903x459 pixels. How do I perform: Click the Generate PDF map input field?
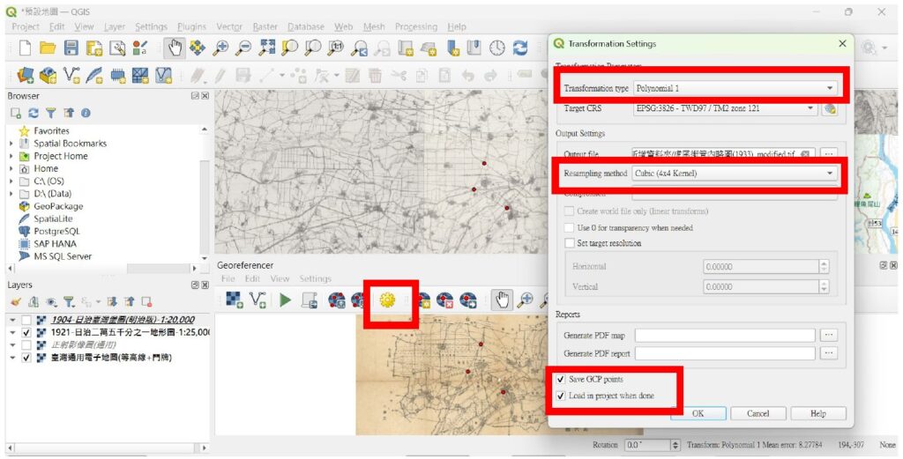pyautogui.click(x=725, y=336)
